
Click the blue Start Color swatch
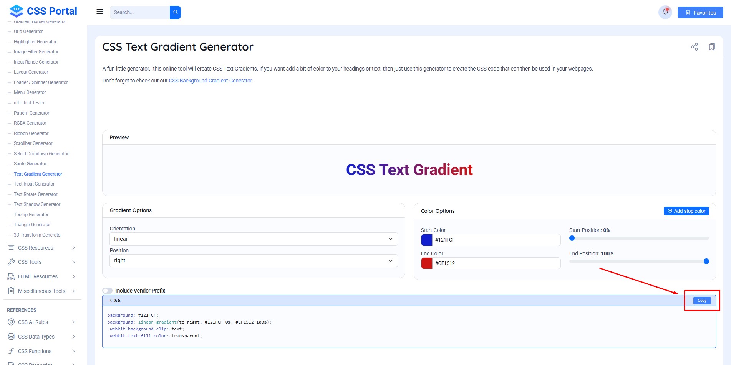[426, 240]
